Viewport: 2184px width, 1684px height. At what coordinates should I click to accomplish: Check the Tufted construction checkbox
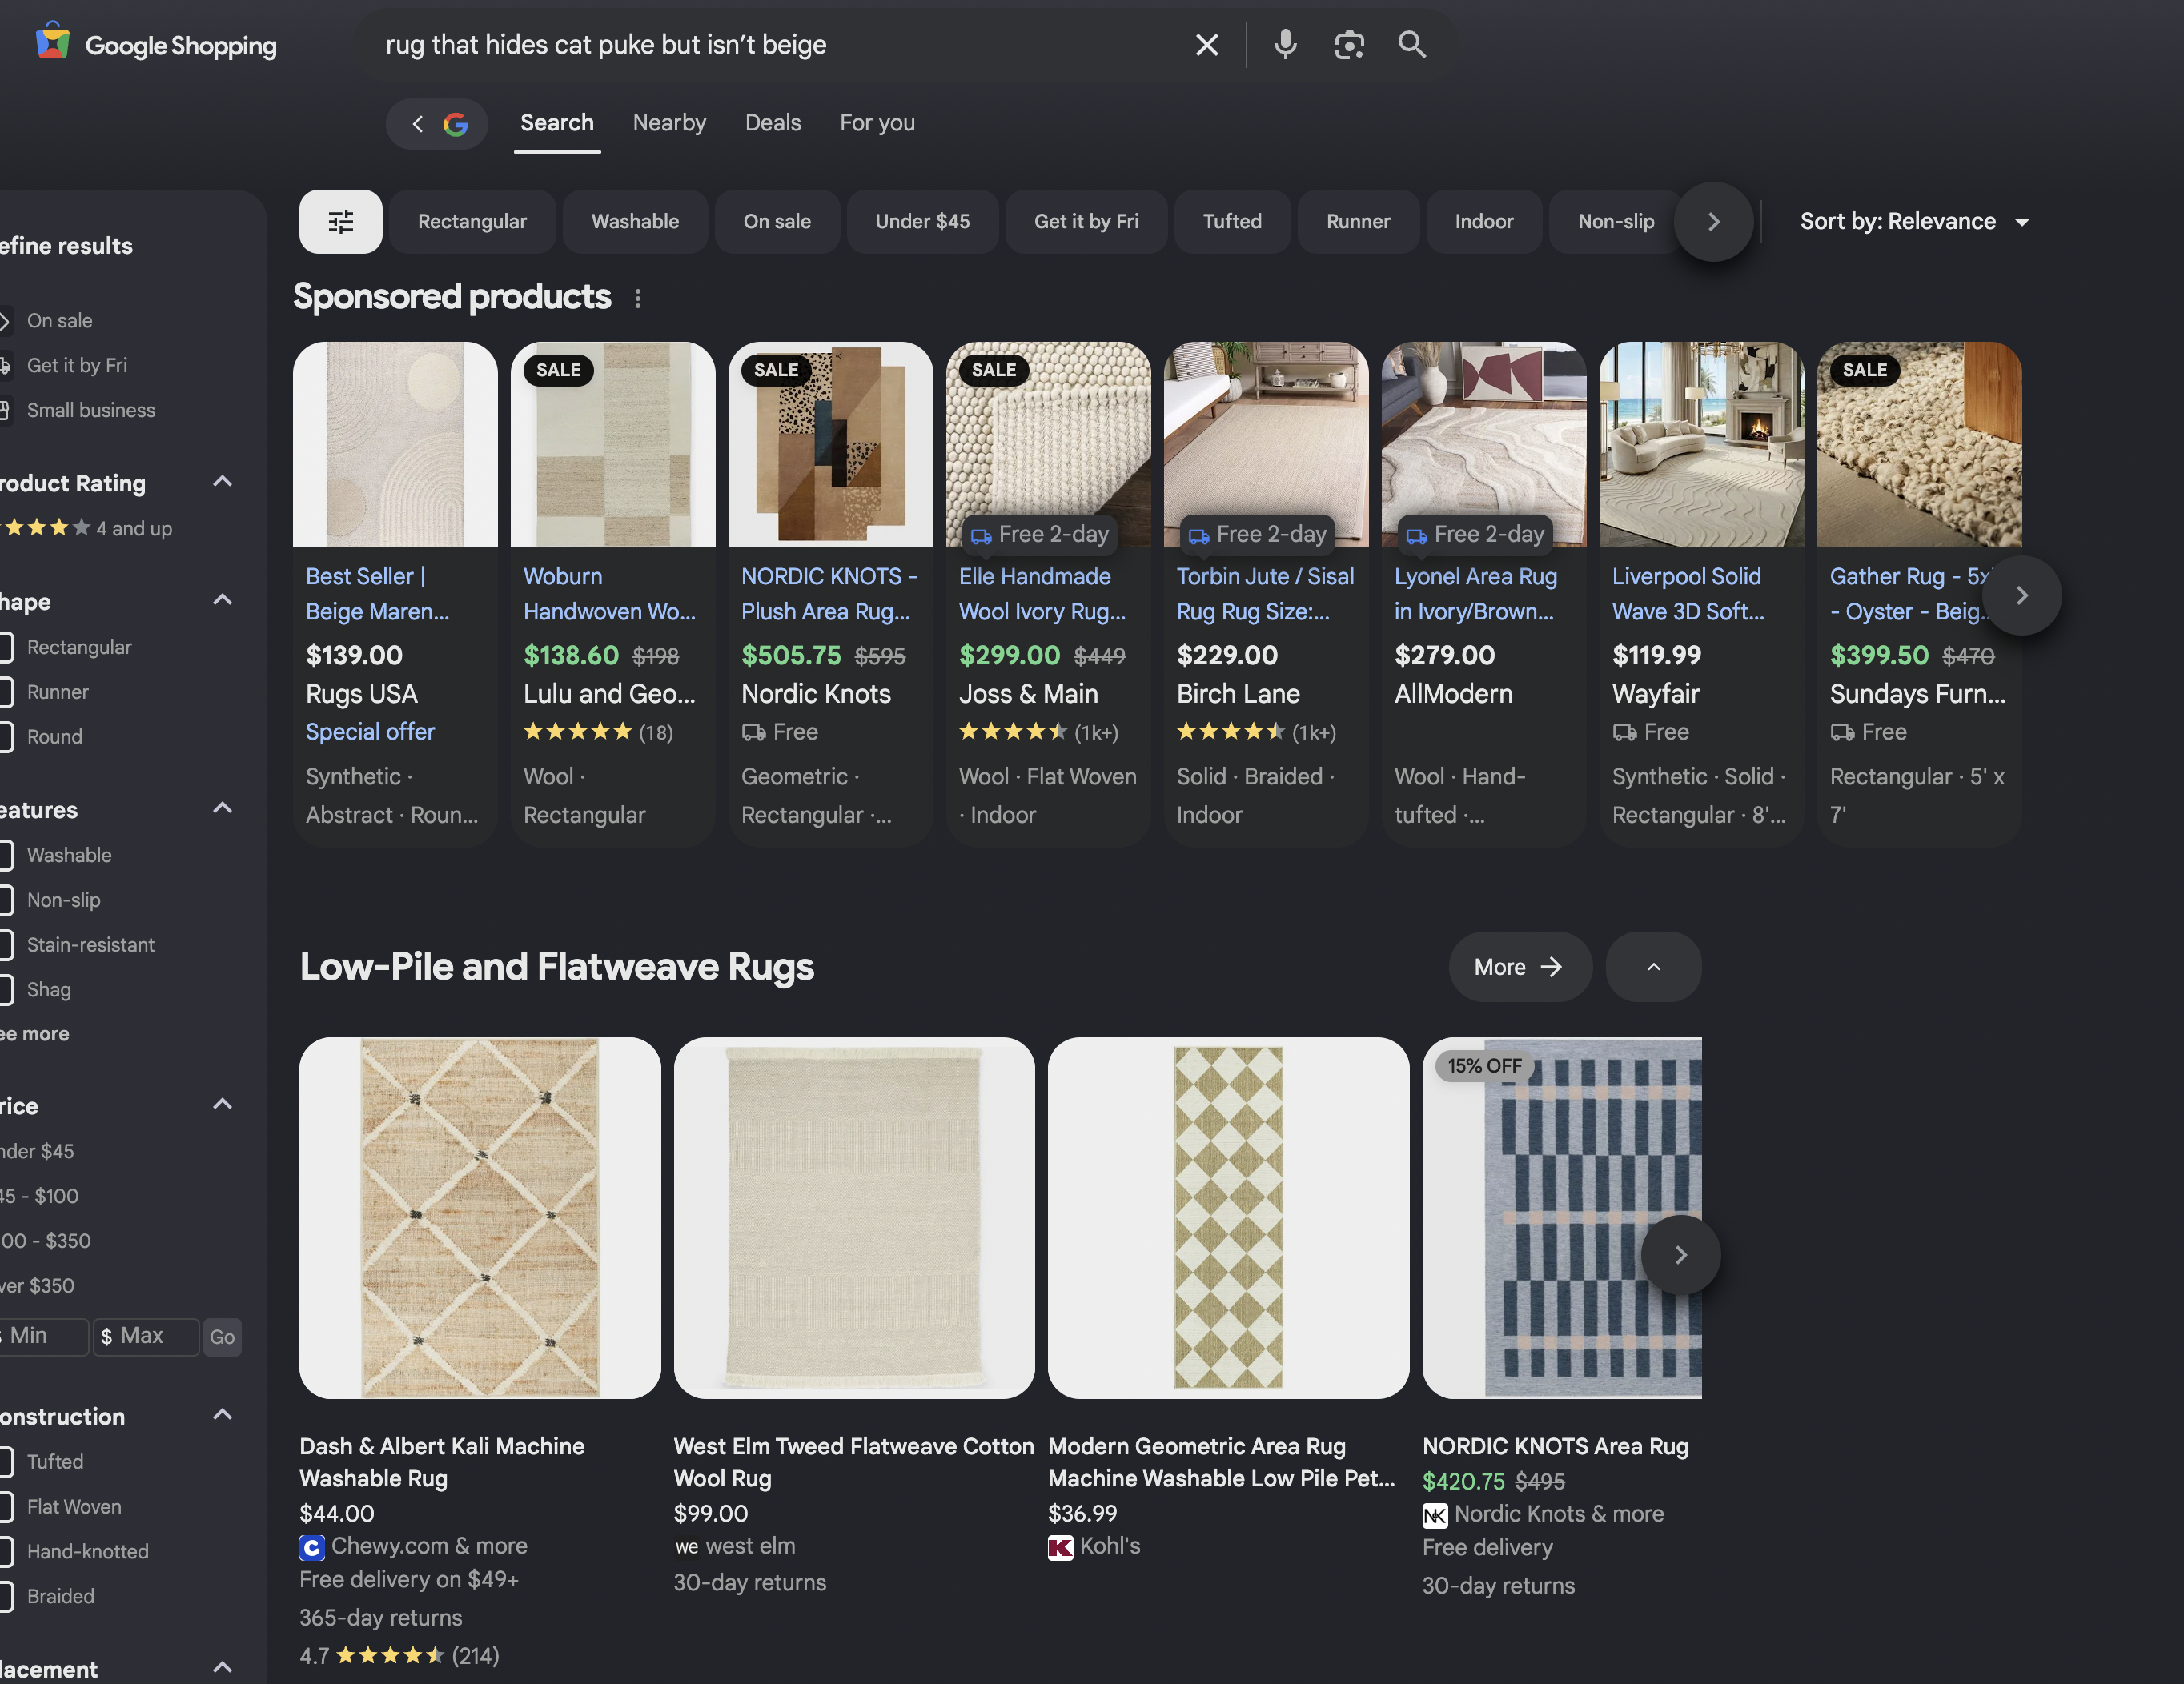5,1462
